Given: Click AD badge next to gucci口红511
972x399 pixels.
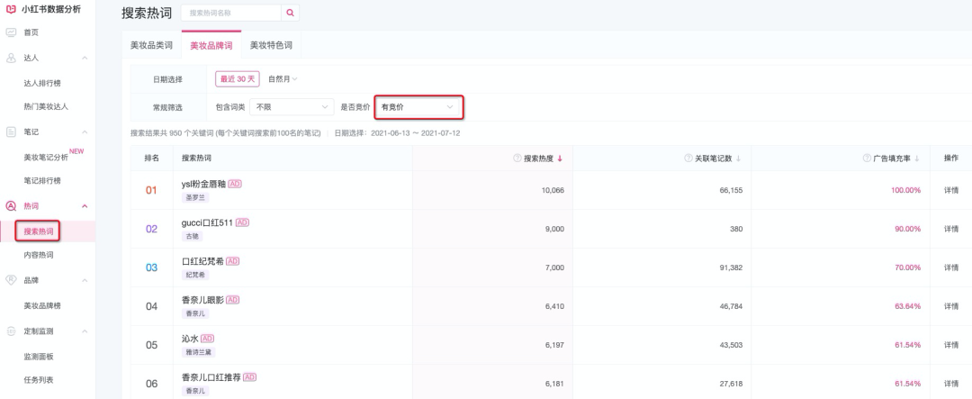Looking at the screenshot, I should 242,222.
